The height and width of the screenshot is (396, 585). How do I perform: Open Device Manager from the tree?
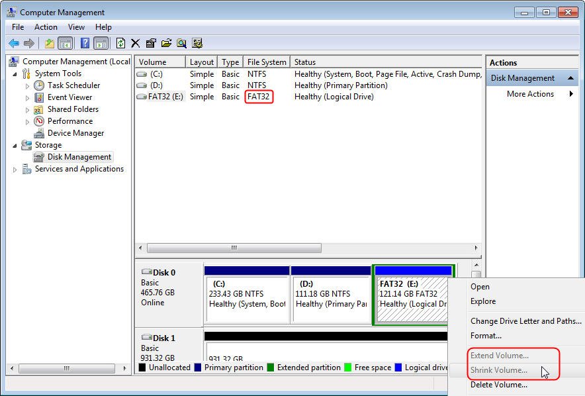pyautogui.click(x=75, y=133)
